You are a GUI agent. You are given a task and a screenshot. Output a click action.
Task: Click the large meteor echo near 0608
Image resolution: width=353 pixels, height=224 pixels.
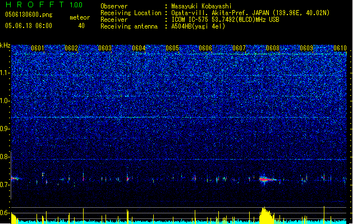[x=268, y=179]
